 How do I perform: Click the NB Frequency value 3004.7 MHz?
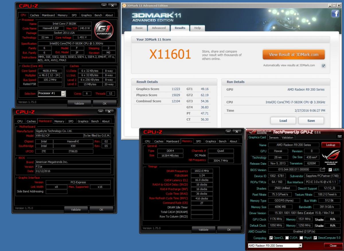221,161
